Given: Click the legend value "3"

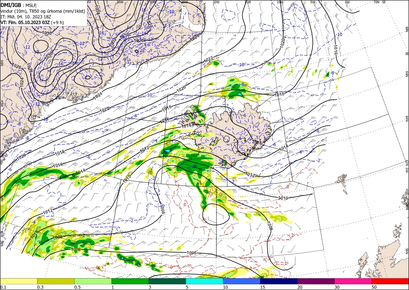Looking at the screenshot, I should pyautogui.click(x=150, y=287).
